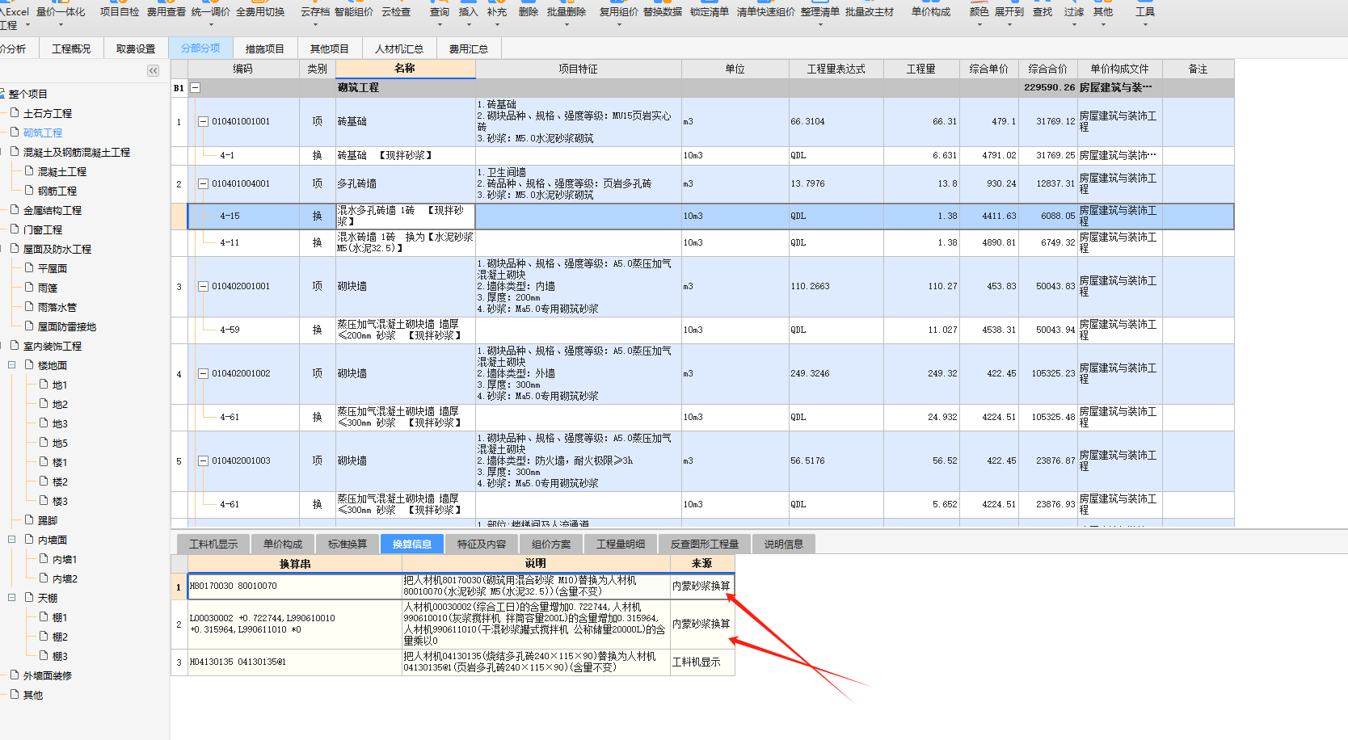Select 踢脚 tree node

pyautogui.click(x=48, y=520)
